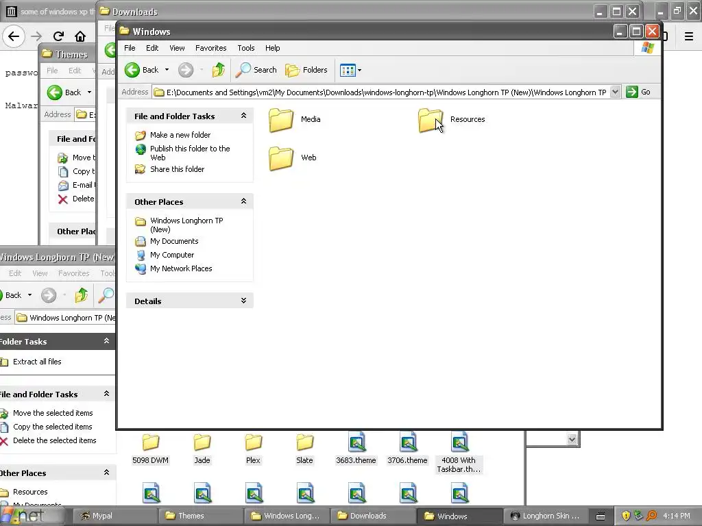The width and height of the screenshot is (702, 526).
Task: Open the Plex folder
Action: point(253,449)
